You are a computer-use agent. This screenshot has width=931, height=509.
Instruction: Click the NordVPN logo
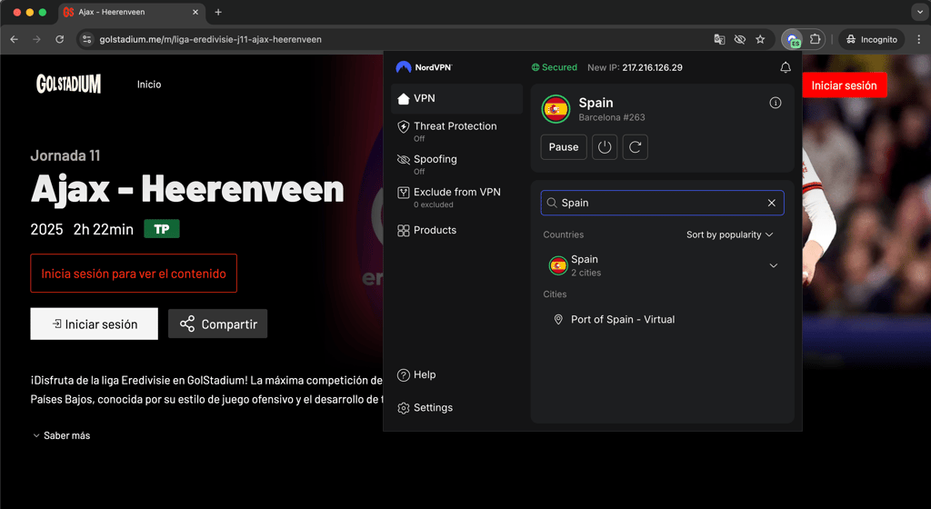point(424,67)
